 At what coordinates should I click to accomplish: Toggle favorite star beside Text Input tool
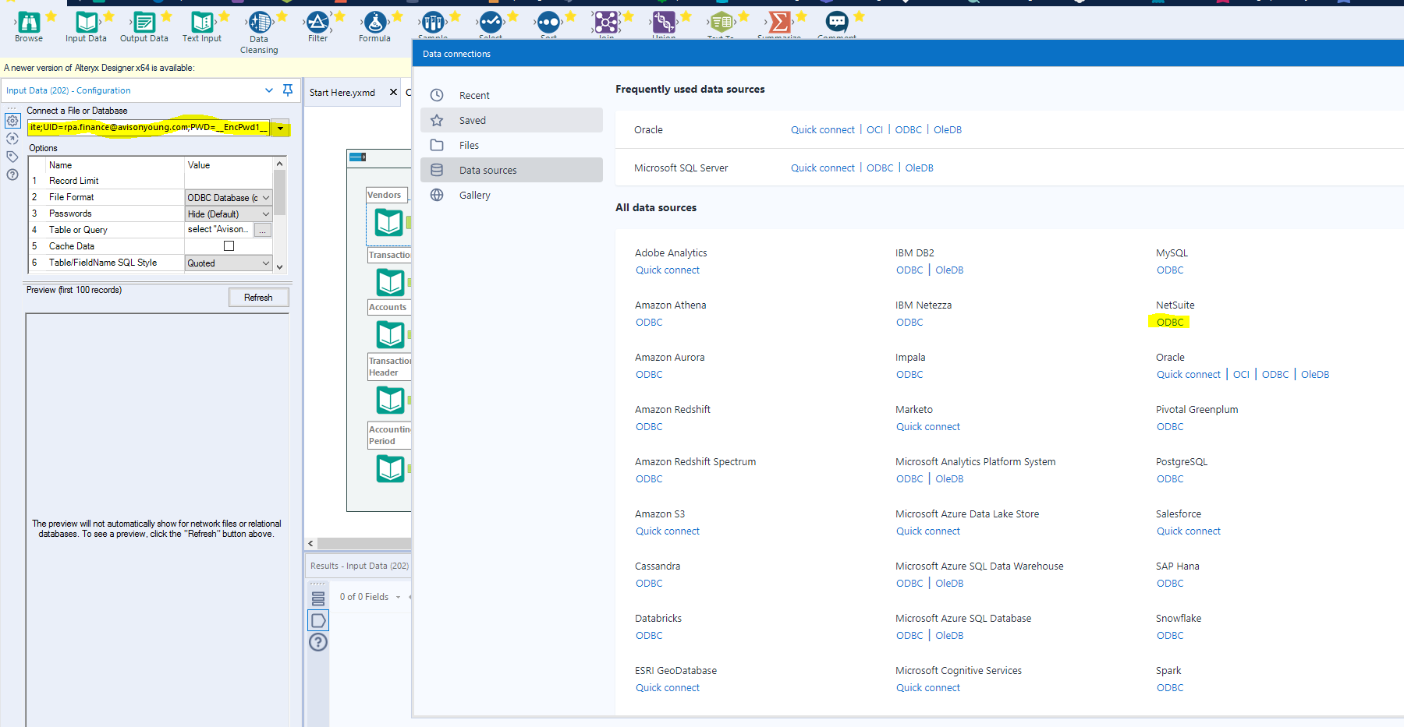pos(225,16)
